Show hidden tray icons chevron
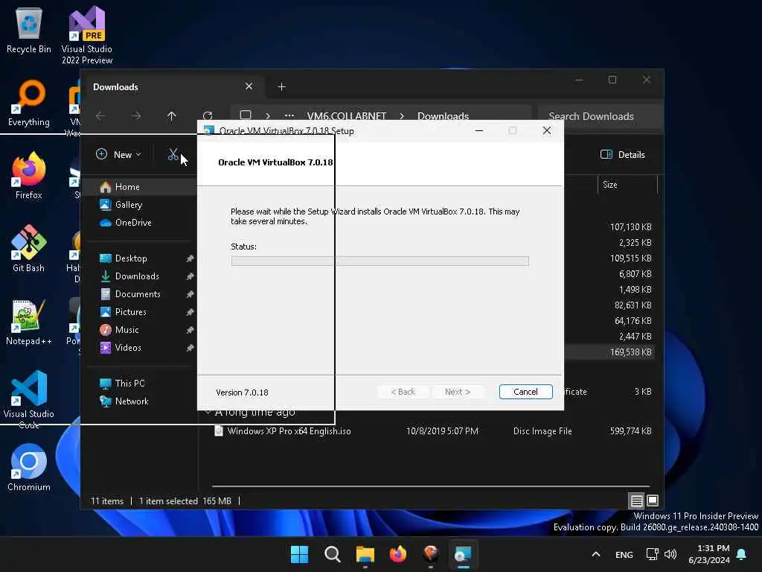Image resolution: width=762 pixels, height=572 pixels. coord(596,554)
